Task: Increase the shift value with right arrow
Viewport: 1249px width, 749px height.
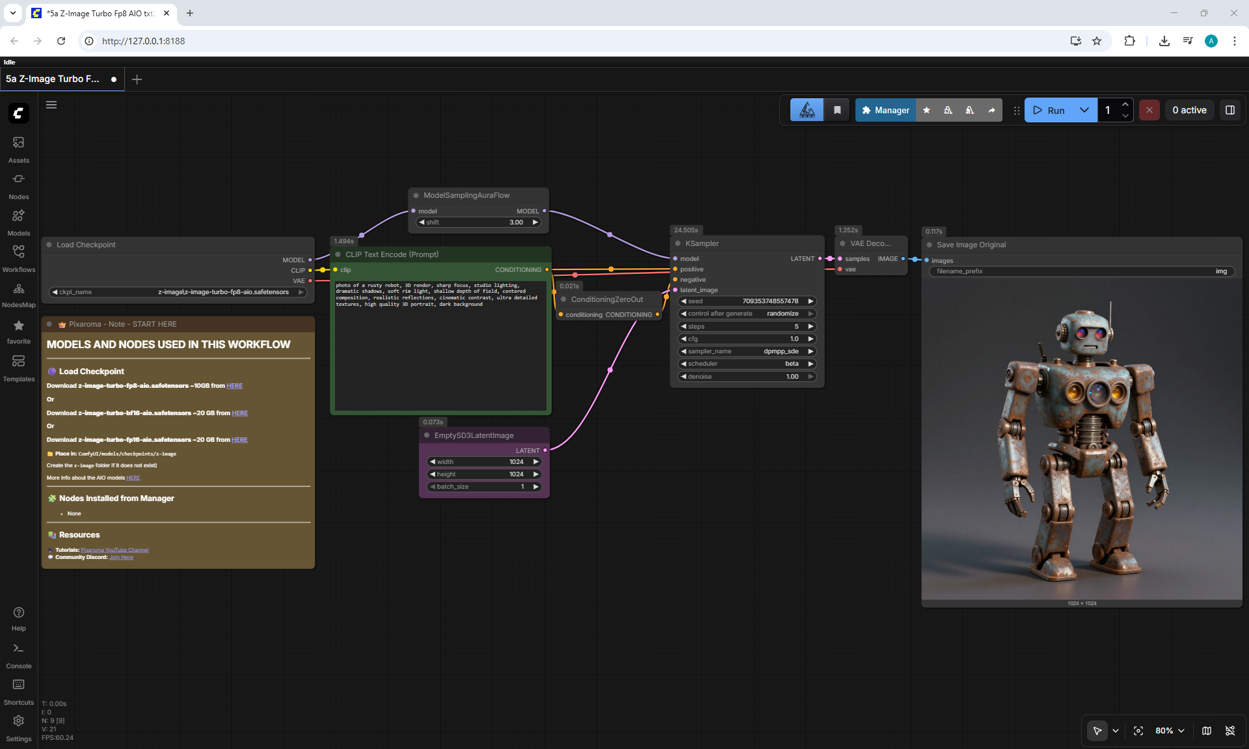Action: pos(535,223)
